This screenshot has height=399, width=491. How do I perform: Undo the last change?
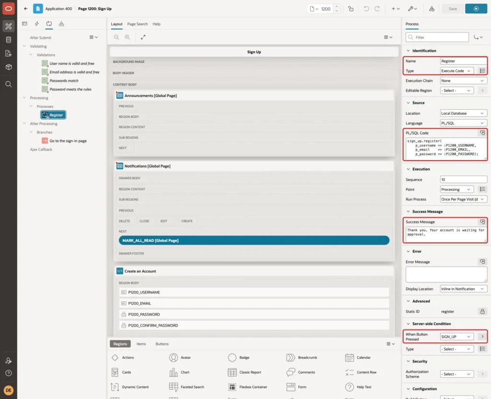[x=366, y=9]
